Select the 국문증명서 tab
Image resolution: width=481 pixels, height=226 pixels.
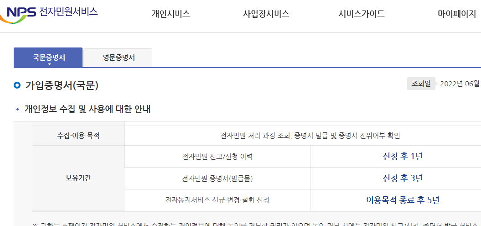[48, 58]
